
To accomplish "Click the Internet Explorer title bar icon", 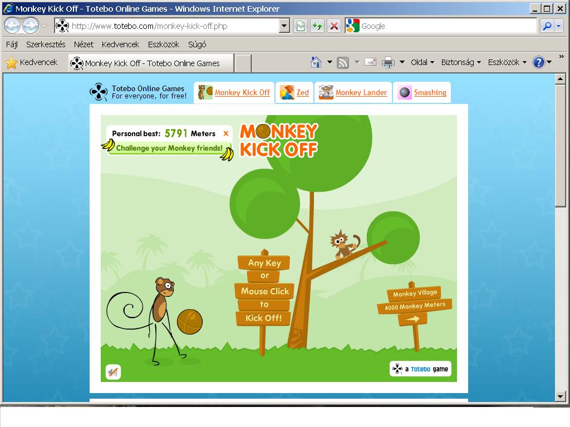I will click(8, 8).
